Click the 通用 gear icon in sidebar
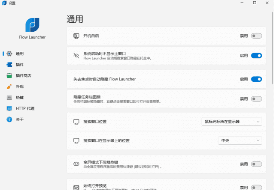276x191 pixels. coord(9,54)
